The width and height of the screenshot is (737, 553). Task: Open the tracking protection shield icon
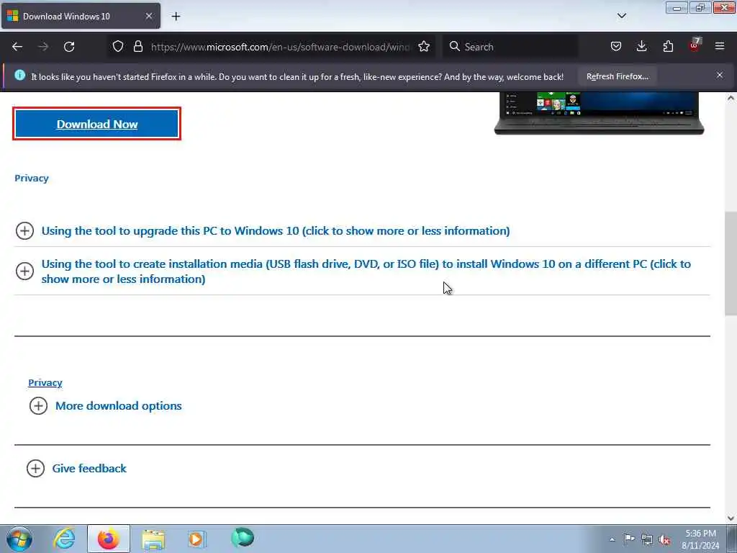(x=118, y=46)
